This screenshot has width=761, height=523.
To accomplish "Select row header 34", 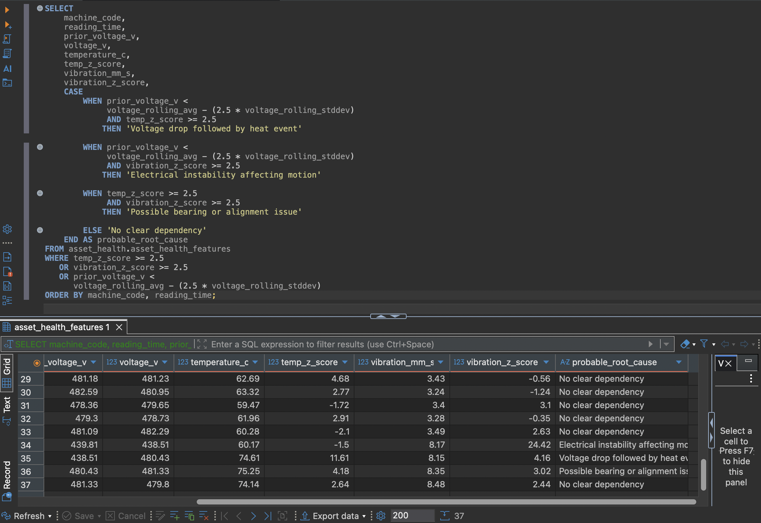I will (x=31, y=445).
